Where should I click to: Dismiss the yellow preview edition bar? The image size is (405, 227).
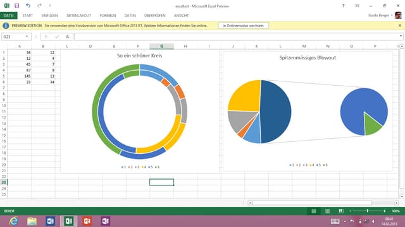[399, 25]
